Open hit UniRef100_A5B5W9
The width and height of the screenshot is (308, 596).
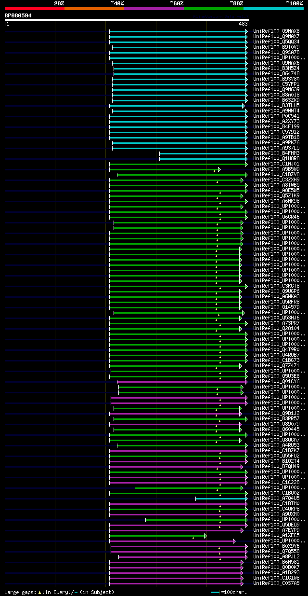277,169
